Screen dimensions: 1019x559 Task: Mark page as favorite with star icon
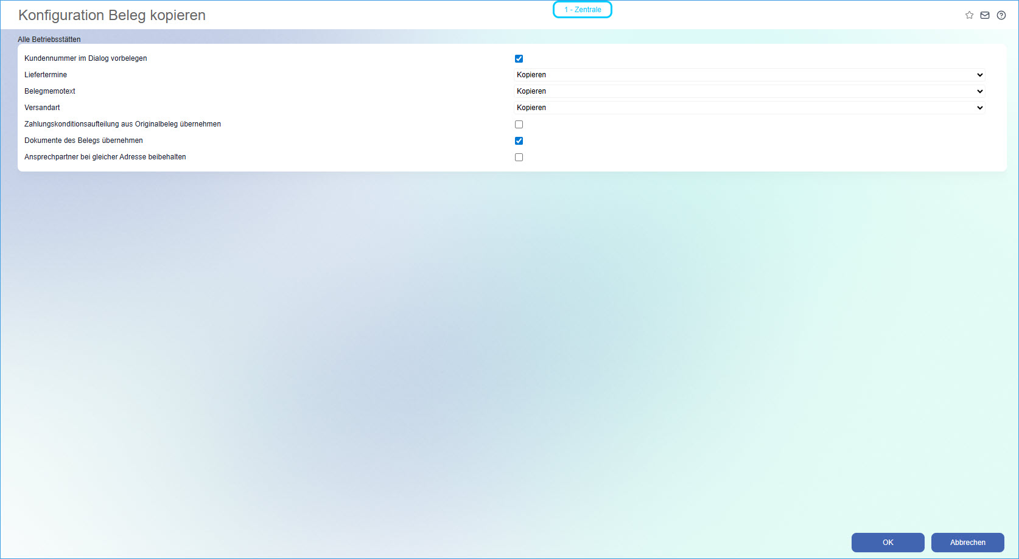click(x=969, y=15)
